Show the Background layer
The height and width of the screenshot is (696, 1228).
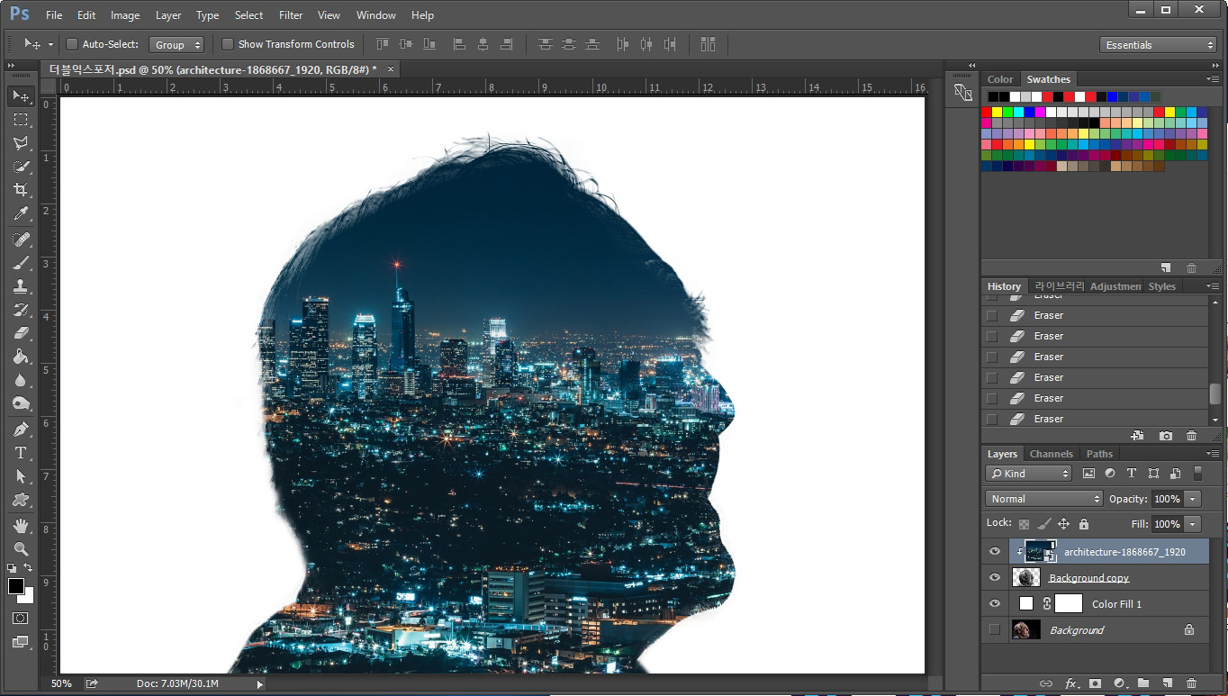(995, 630)
